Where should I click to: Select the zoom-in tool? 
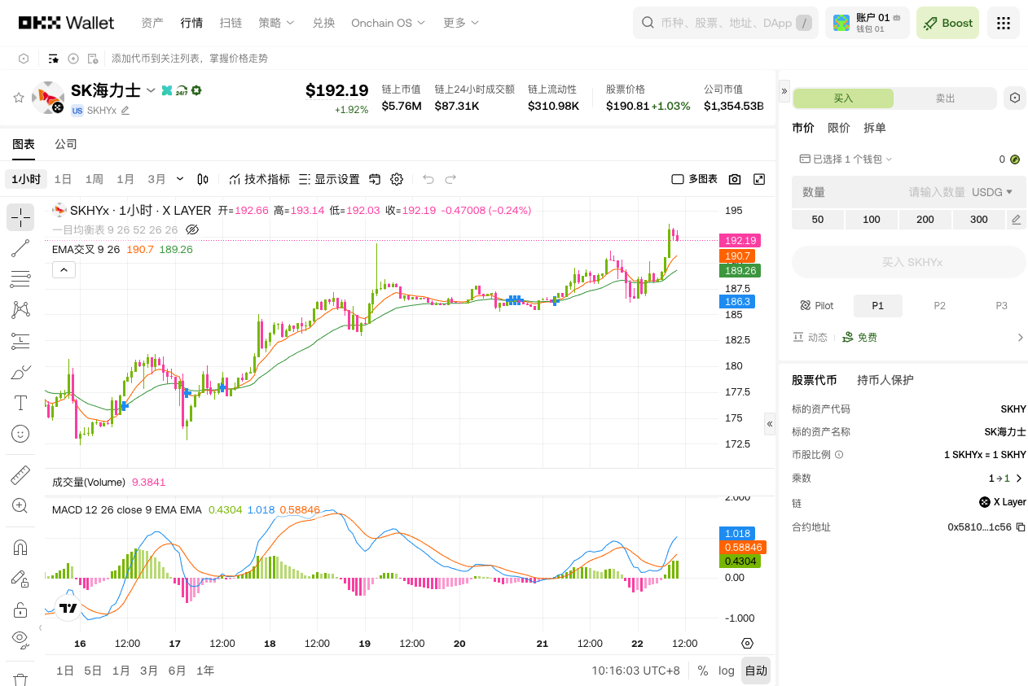(20, 505)
